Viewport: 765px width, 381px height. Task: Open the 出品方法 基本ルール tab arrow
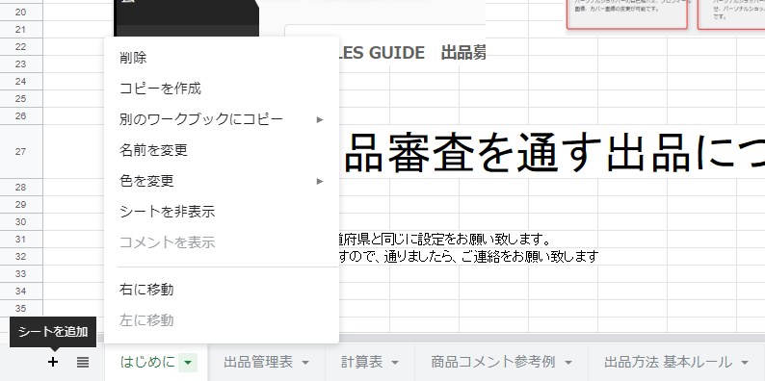[x=745, y=363]
